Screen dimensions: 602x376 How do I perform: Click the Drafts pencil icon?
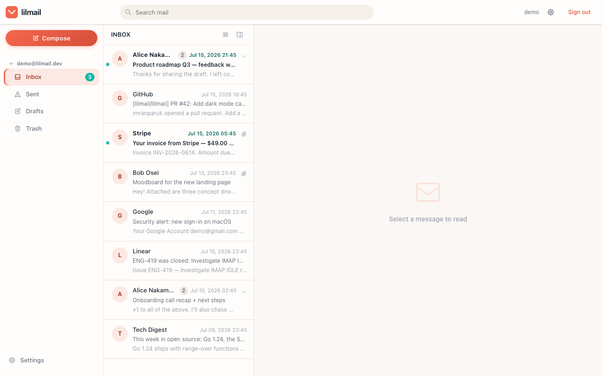point(18,111)
